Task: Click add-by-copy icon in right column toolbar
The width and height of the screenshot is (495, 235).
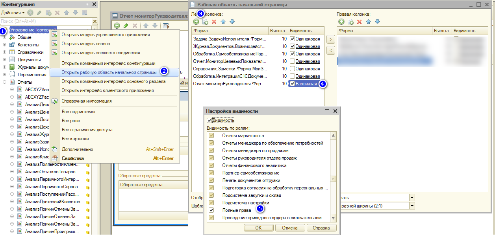Action: click(350, 22)
